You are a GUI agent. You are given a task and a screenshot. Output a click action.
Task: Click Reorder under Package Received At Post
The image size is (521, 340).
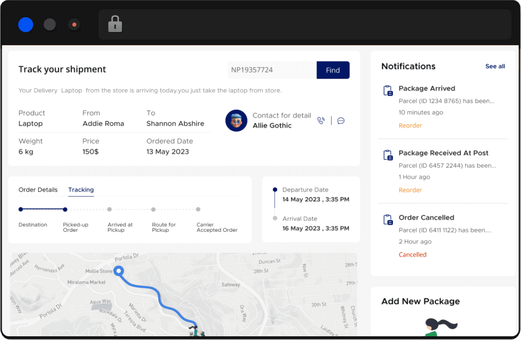(410, 190)
